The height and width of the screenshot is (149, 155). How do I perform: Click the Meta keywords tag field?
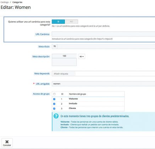point(104,74)
